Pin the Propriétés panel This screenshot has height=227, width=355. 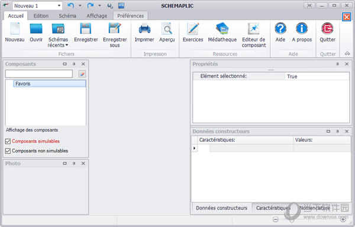337,64
